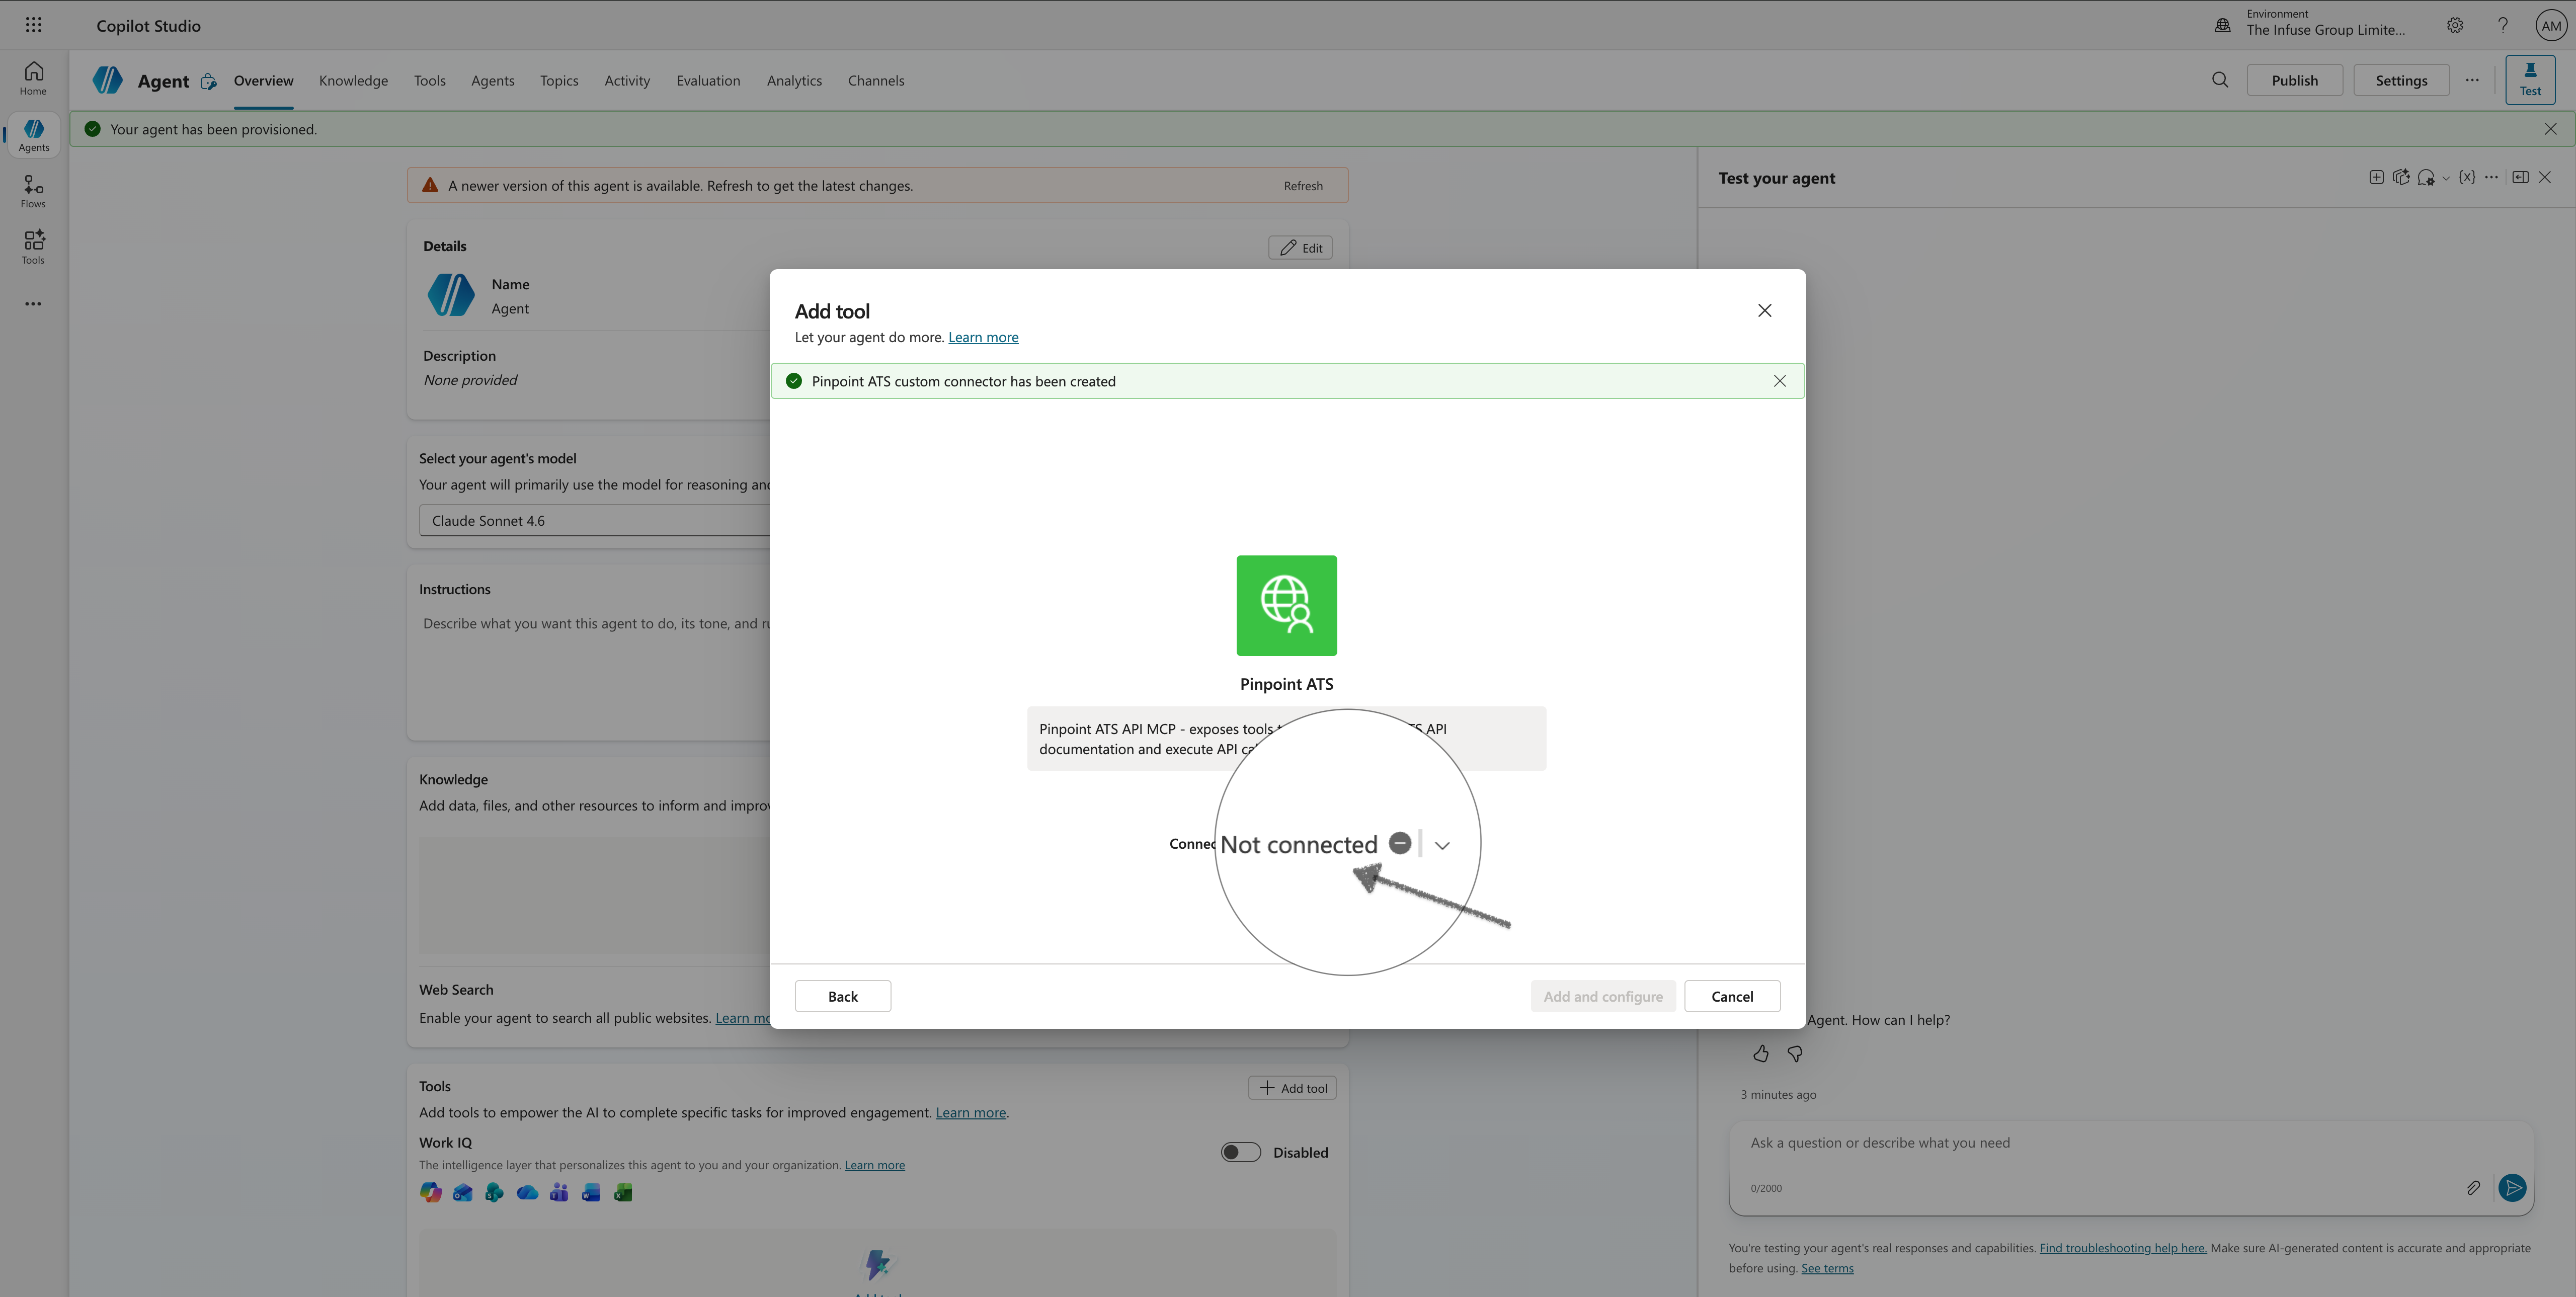This screenshot has width=2576, height=1297.
Task: Open Flows in the left sidebar
Action: 33,191
